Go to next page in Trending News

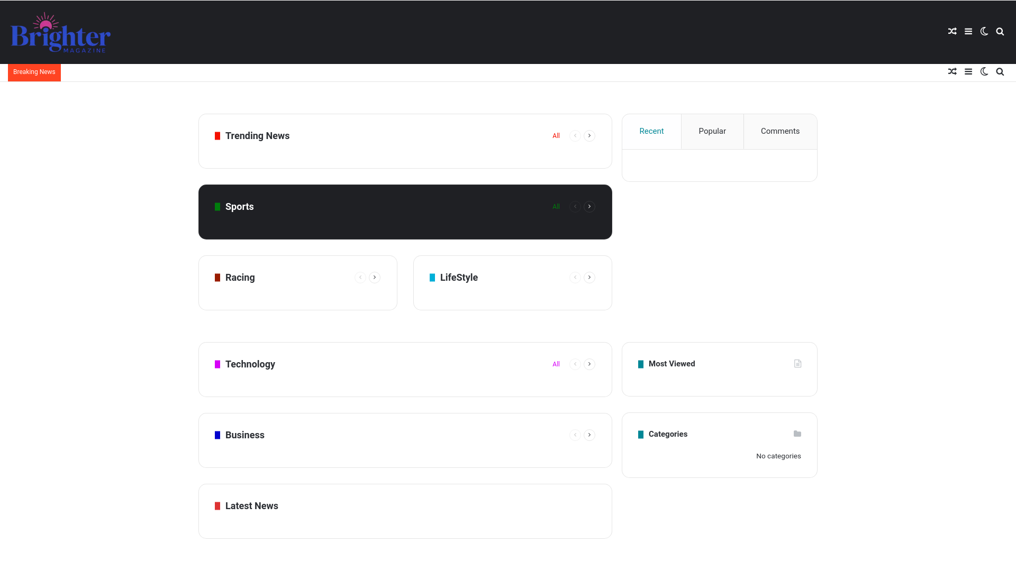click(589, 136)
